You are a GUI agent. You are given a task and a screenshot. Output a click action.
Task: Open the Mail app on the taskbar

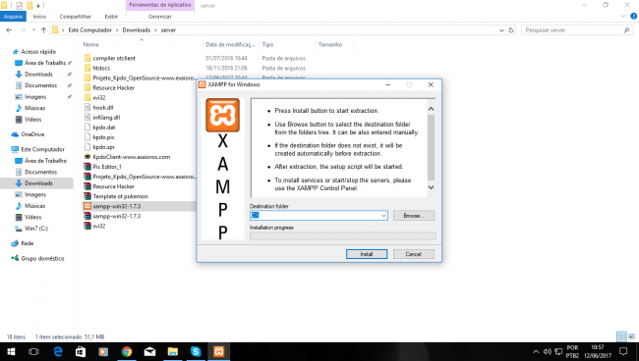tap(149, 351)
